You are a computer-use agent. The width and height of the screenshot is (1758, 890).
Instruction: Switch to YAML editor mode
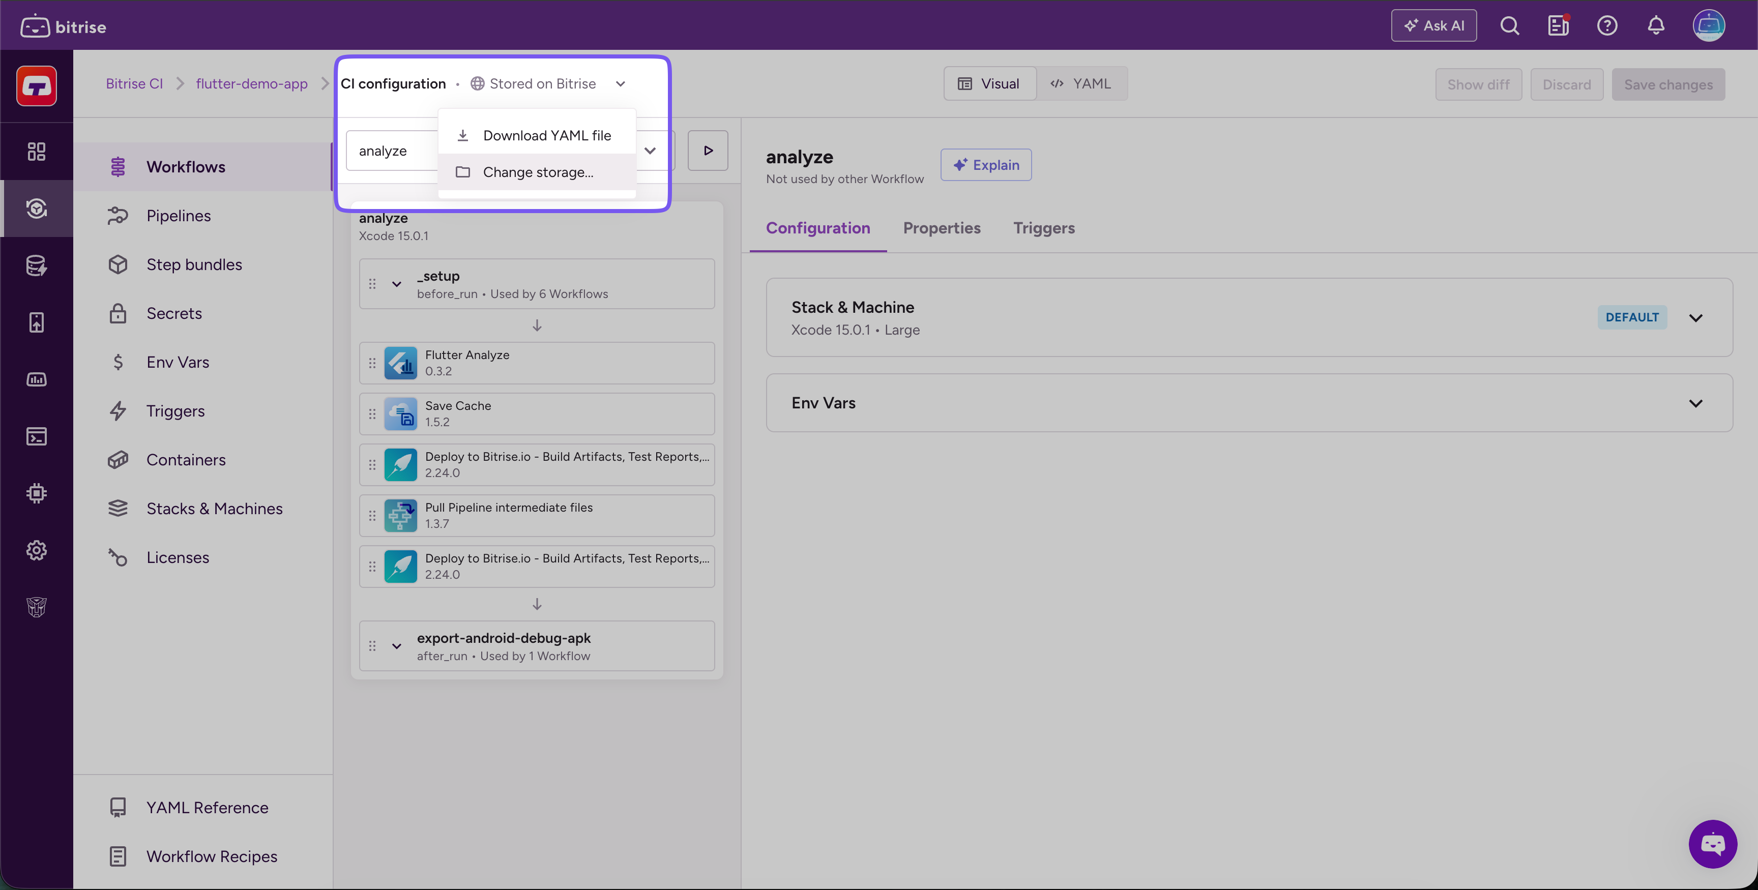[x=1081, y=84]
